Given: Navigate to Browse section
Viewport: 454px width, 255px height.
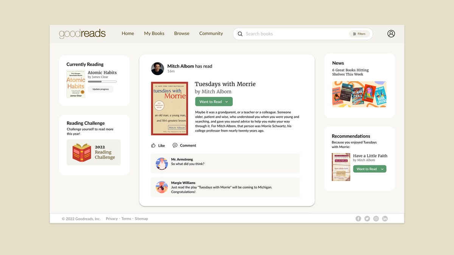Looking at the screenshot, I should [x=182, y=33].
